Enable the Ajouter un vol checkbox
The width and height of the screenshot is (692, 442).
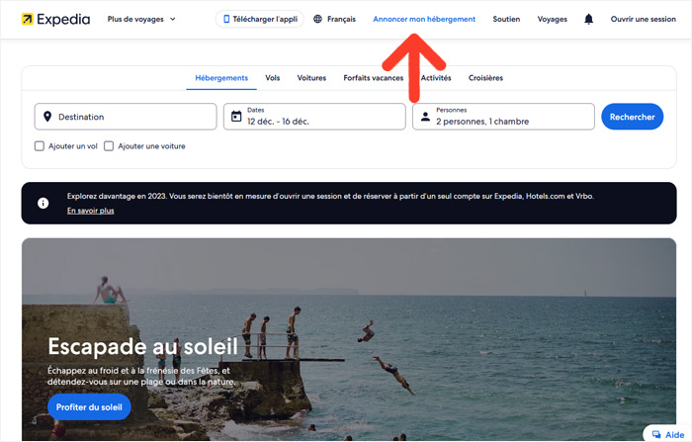pyautogui.click(x=40, y=146)
